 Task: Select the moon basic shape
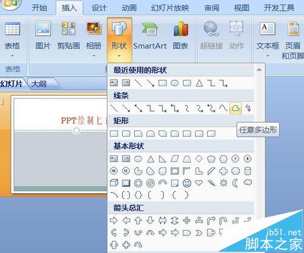click(235, 183)
